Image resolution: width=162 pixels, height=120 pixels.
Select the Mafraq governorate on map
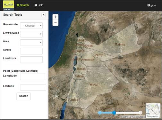120,44
